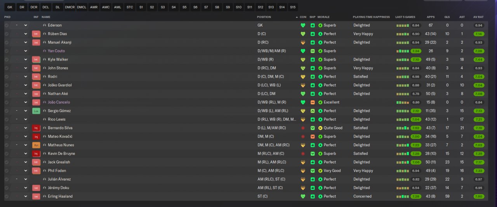Click Yan Couto's match sharpness icon
The image size is (497, 207).
313,51
